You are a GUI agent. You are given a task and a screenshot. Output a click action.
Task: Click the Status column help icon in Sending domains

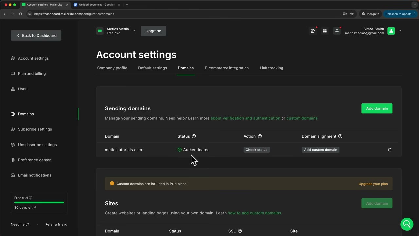pyautogui.click(x=194, y=136)
